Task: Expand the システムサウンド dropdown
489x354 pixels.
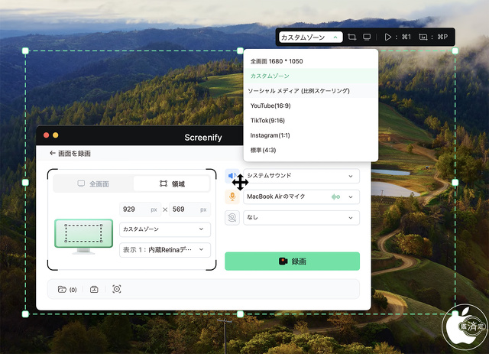Action: point(301,176)
